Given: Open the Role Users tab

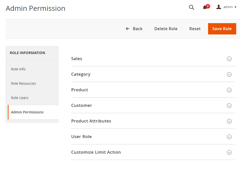Looking at the screenshot, I should pos(20,98).
